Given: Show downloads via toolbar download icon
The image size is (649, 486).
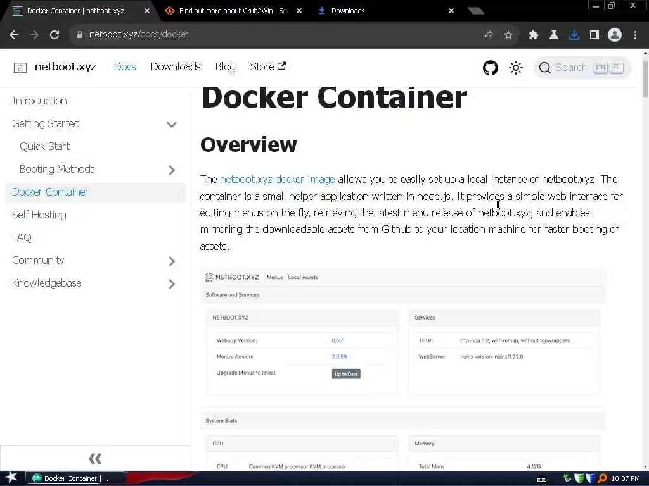Looking at the screenshot, I should coord(574,35).
